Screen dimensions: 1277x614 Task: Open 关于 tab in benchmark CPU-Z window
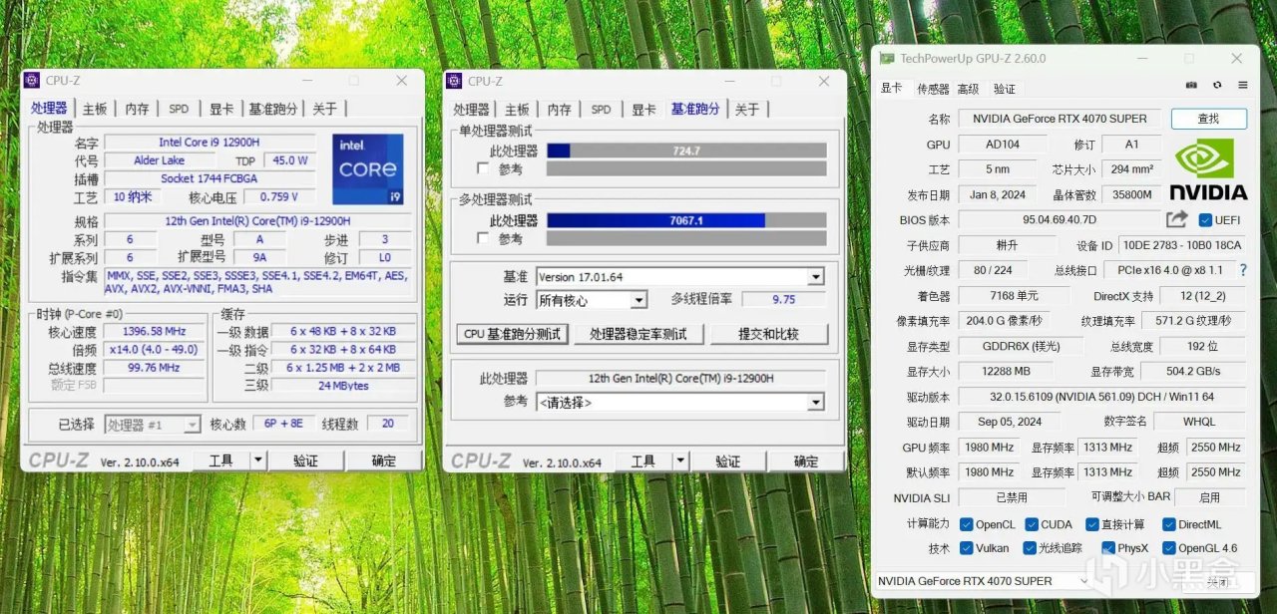pyautogui.click(x=747, y=110)
